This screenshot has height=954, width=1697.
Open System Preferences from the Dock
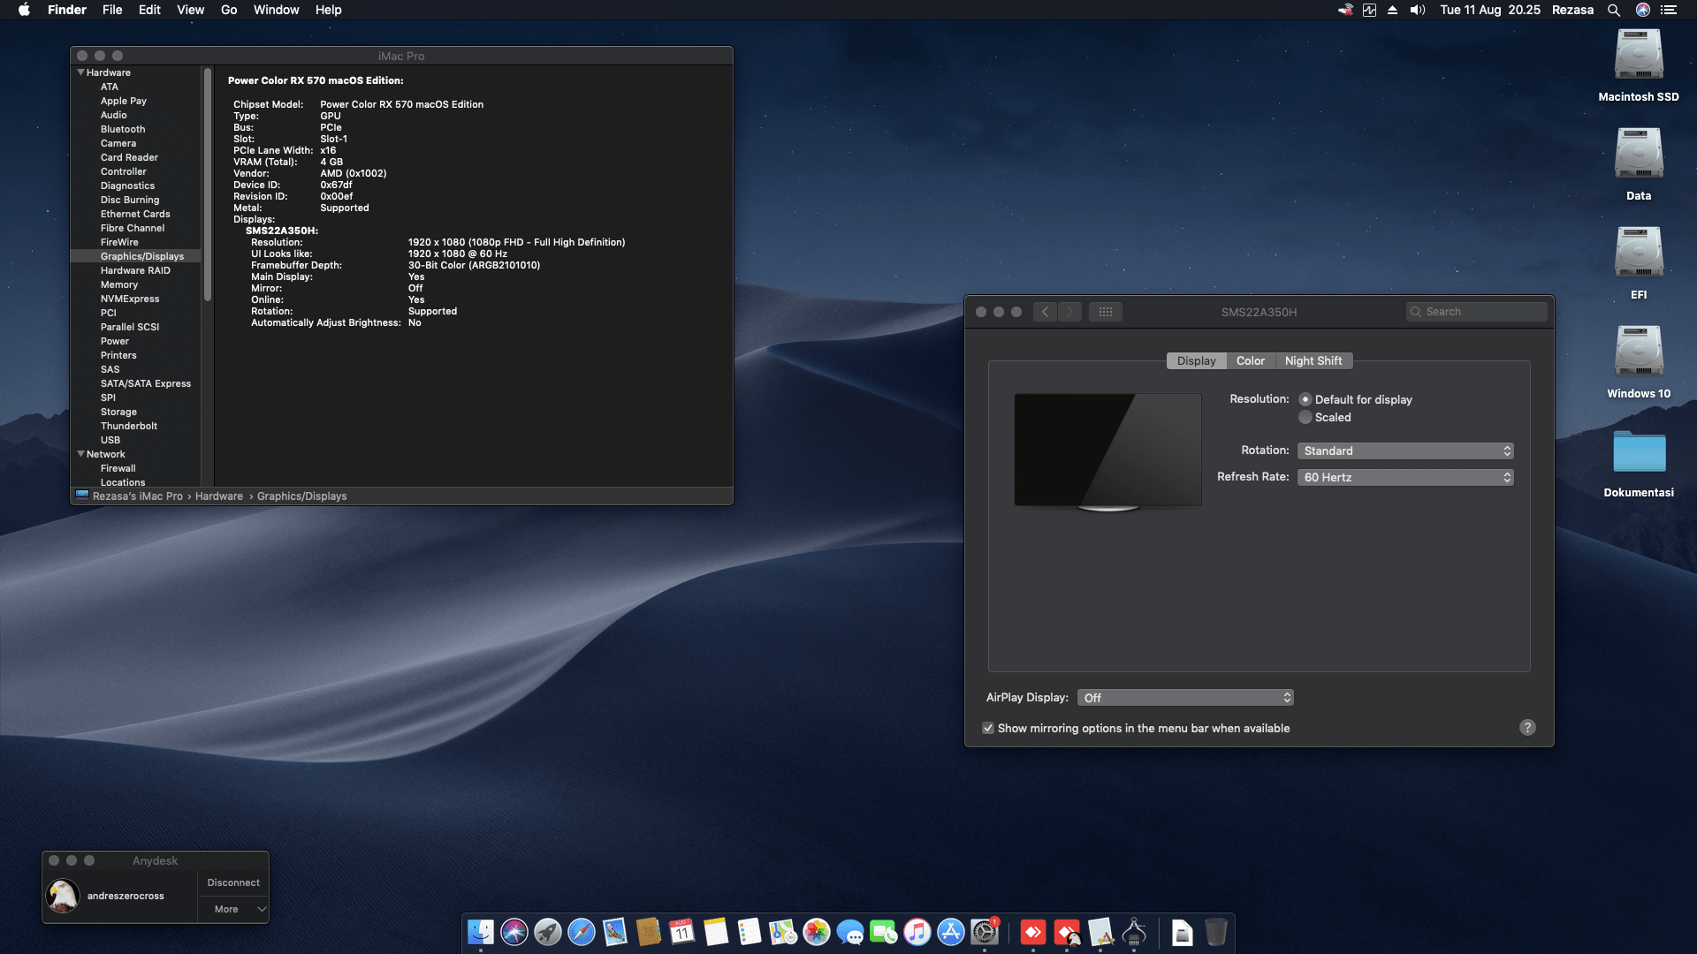(985, 932)
